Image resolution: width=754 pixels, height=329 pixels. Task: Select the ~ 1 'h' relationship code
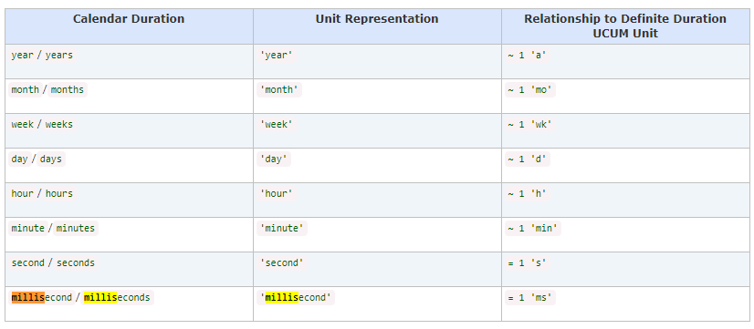point(527,193)
